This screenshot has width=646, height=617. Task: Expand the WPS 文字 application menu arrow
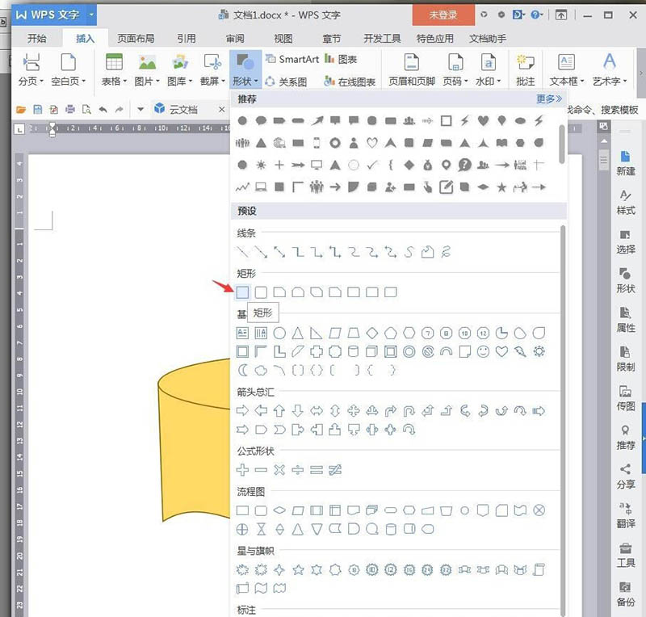(x=91, y=15)
